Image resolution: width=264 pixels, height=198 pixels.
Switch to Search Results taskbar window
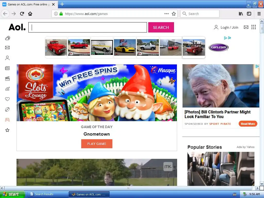coord(48,194)
